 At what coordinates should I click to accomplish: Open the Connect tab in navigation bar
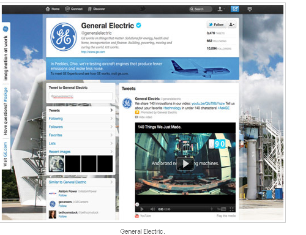(73, 9)
